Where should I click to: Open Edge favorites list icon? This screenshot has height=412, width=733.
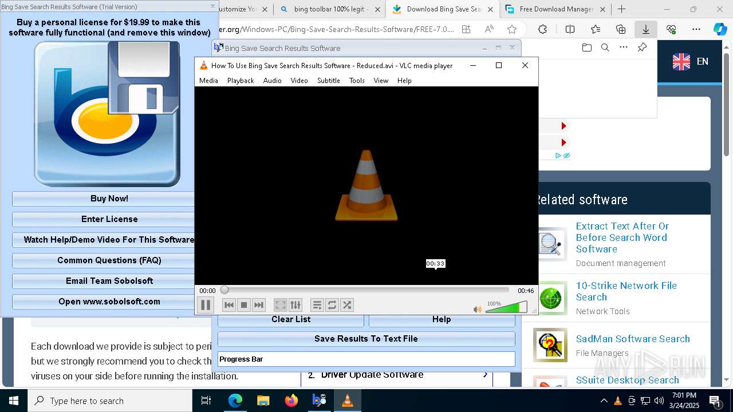click(x=596, y=30)
